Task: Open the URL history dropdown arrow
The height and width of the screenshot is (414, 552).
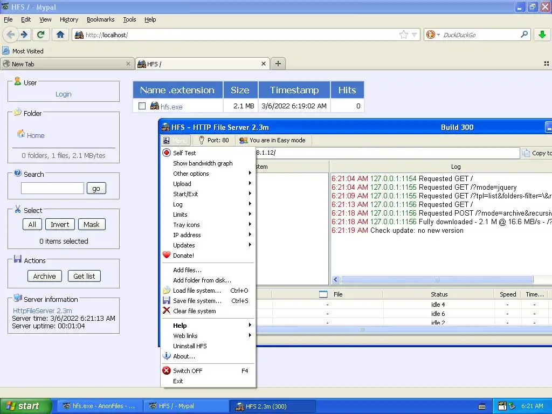Action: (415, 34)
